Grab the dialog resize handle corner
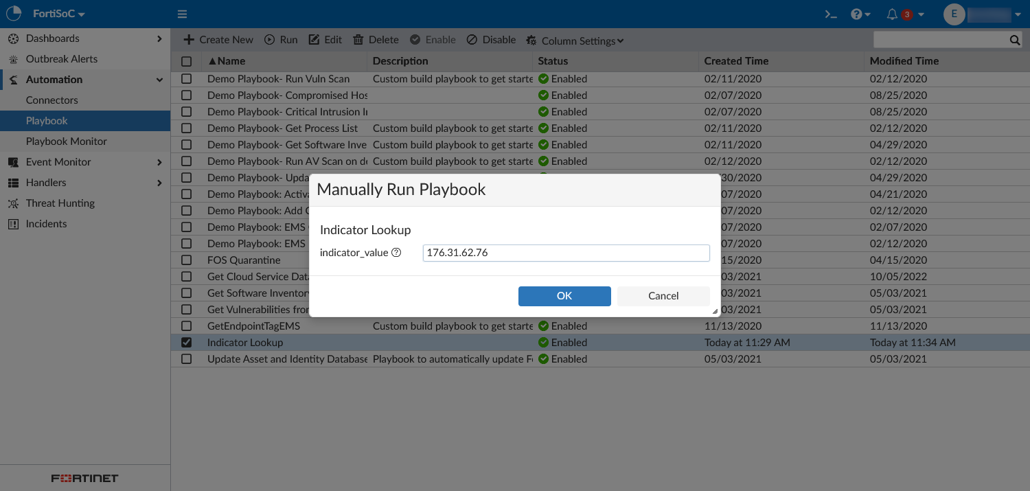The image size is (1030, 491). tap(715, 311)
